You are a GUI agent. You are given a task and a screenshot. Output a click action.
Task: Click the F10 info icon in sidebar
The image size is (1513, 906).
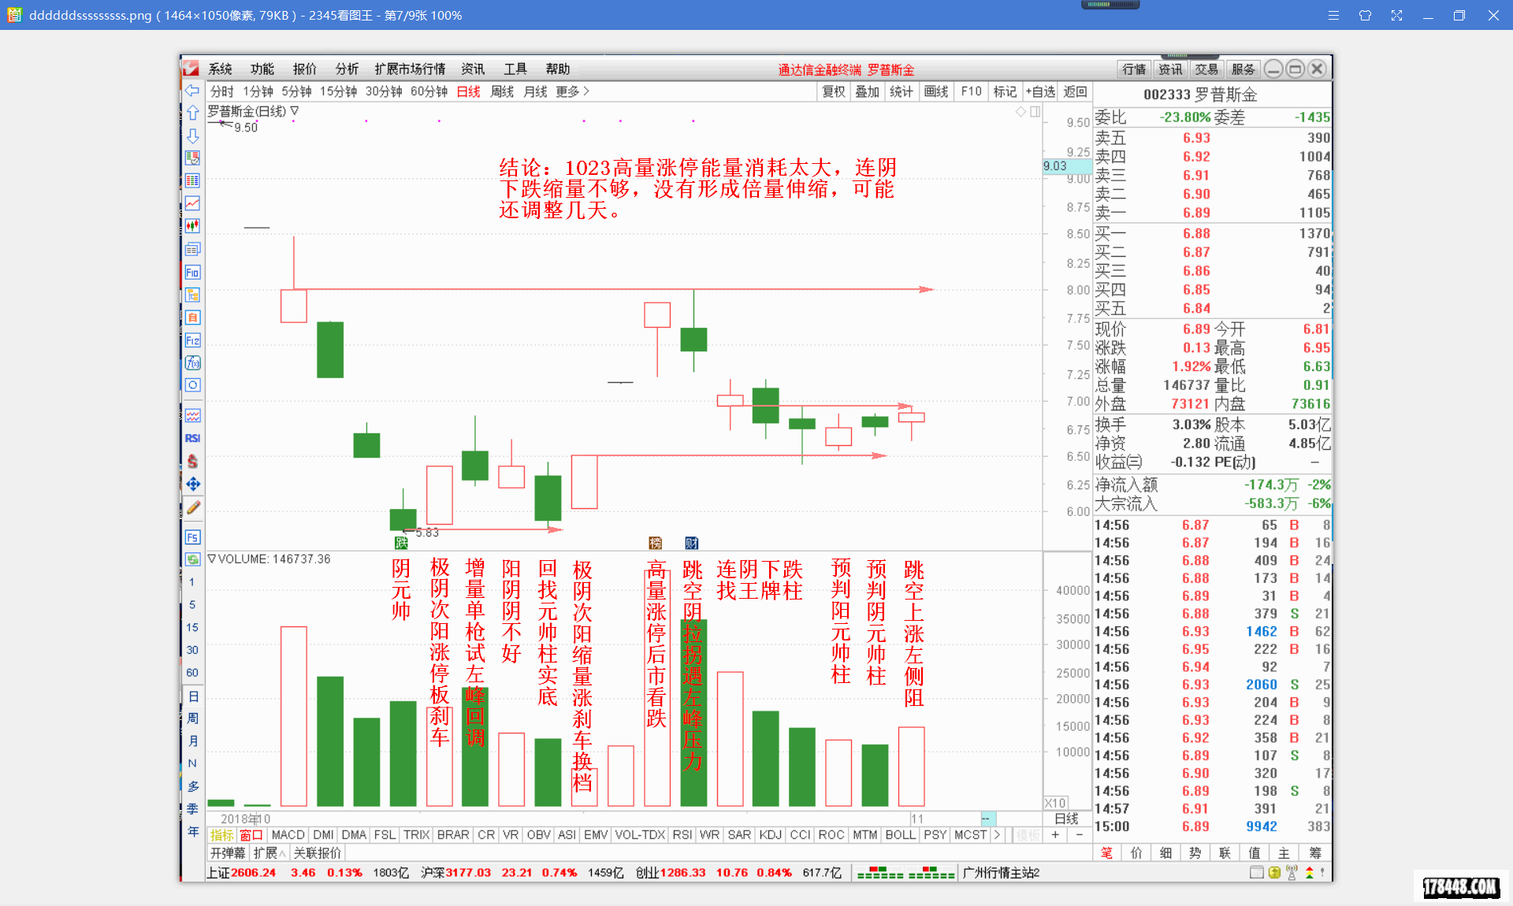tap(192, 273)
